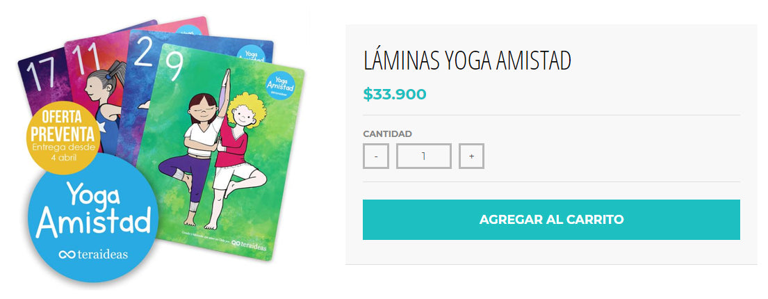Click the Láminas Yoga Amistad title
Screen dimensions: 768x299
467,60
